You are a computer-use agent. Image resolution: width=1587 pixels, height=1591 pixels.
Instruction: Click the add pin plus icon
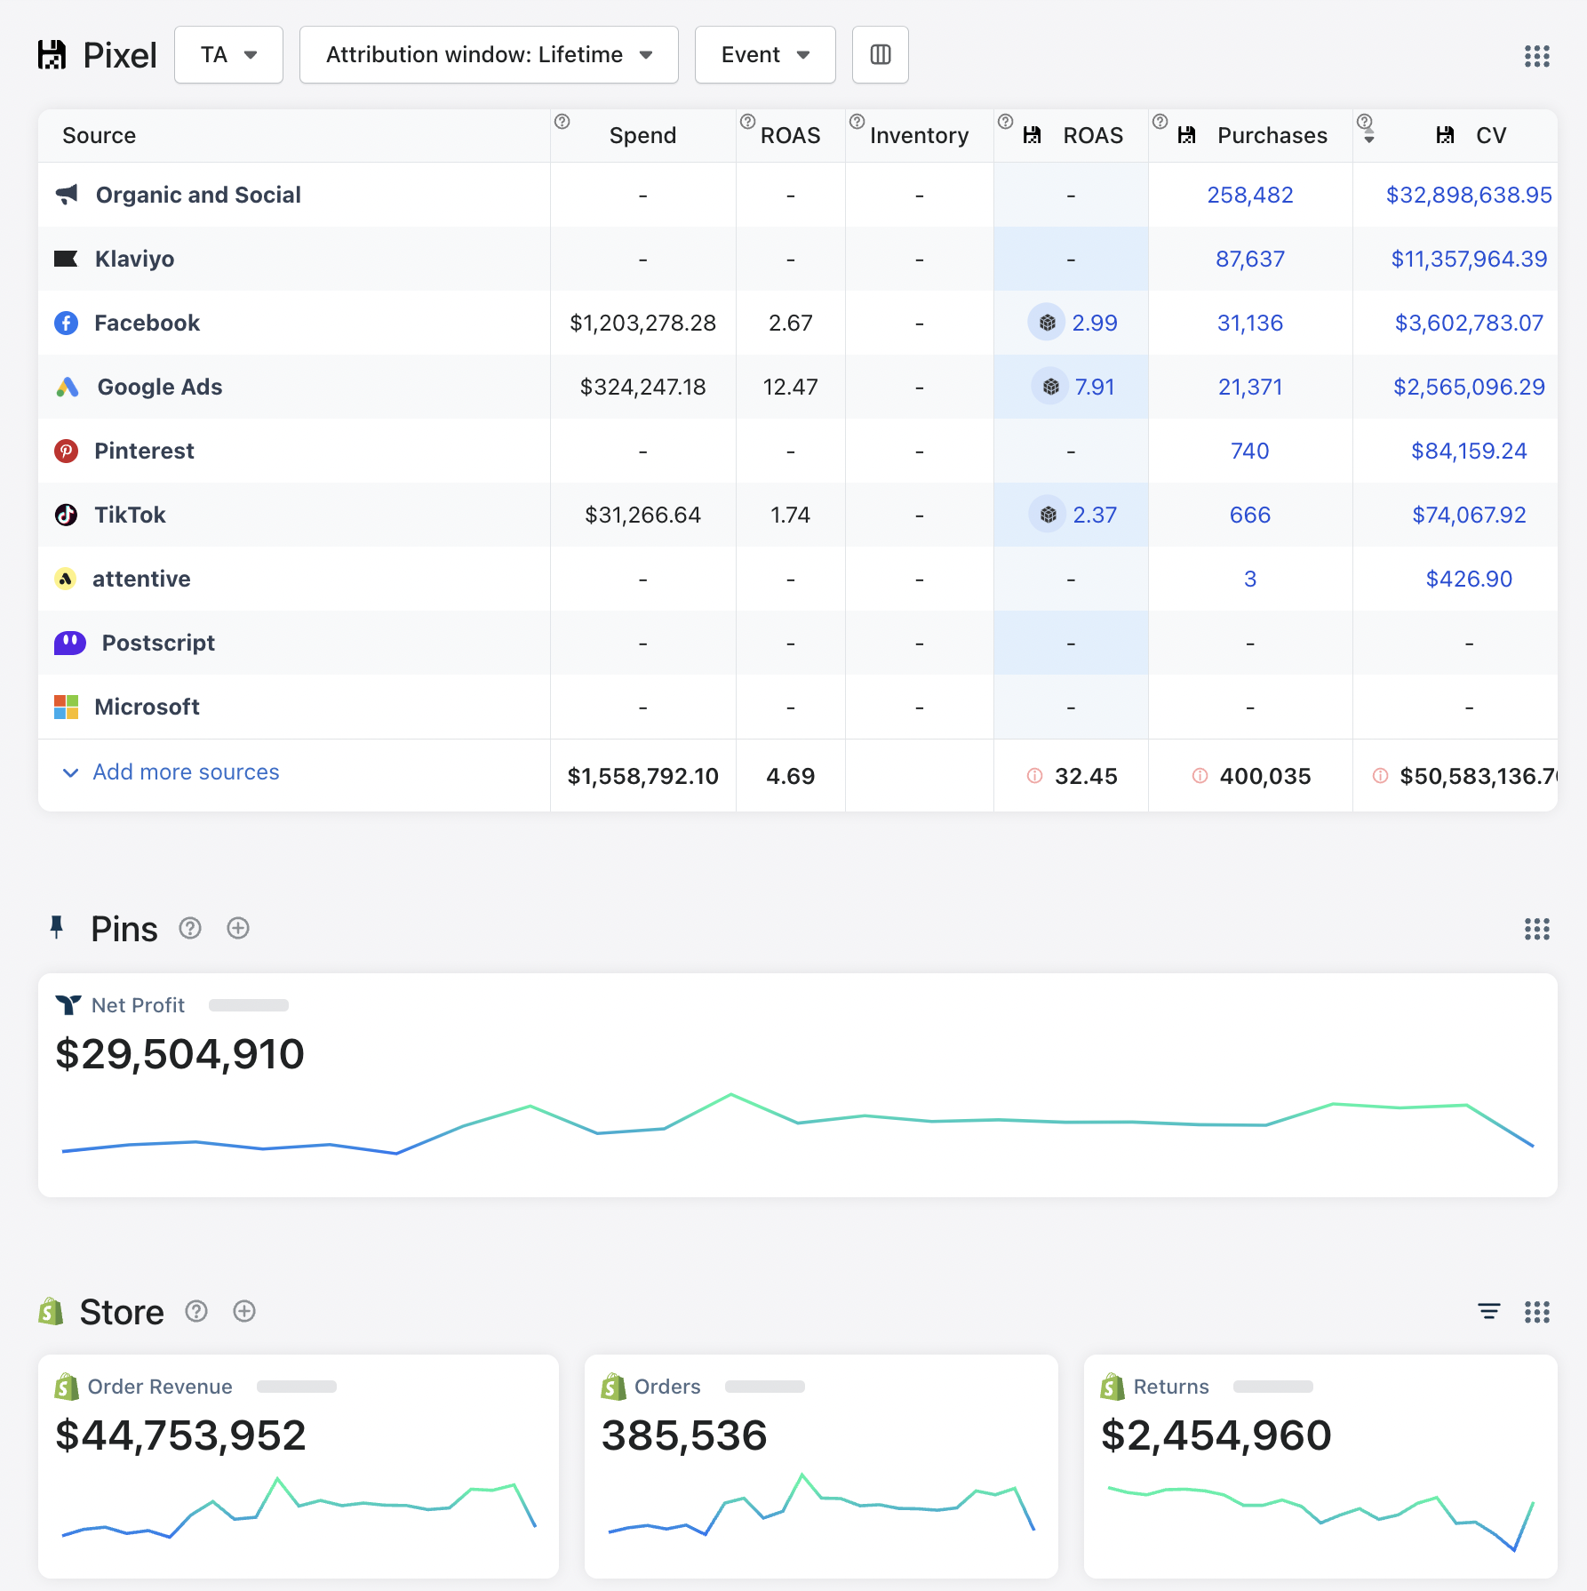click(x=238, y=928)
